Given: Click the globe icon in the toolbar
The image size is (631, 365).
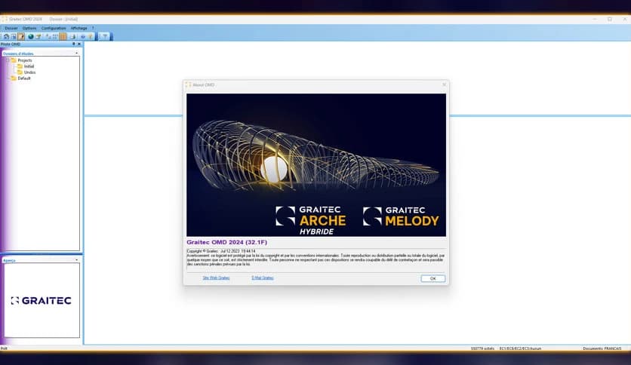Looking at the screenshot, I should point(31,37).
